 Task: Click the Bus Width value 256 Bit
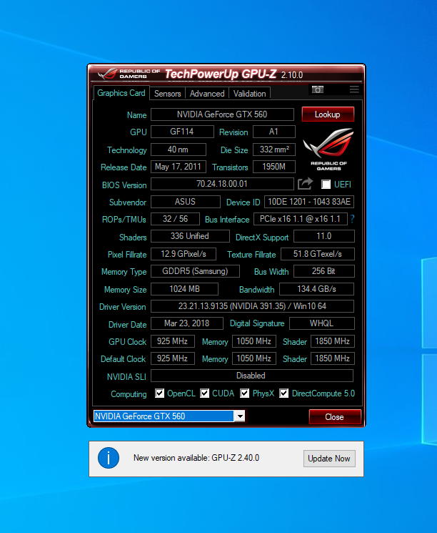click(324, 271)
